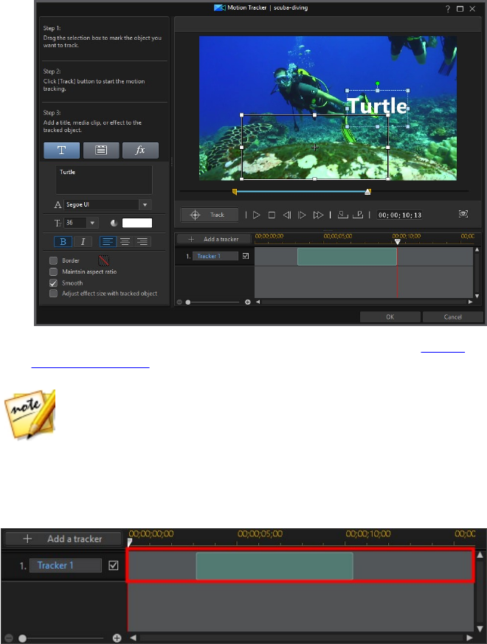Click the zoom slider handle in enlarged bottom timeline
The height and width of the screenshot is (644, 487).
coord(23,639)
